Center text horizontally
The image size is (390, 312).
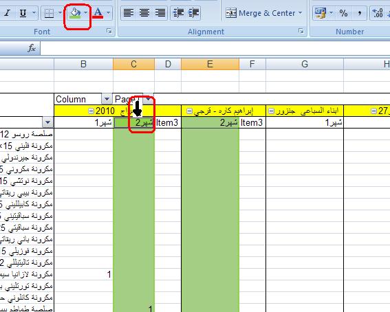click(144, 13)
